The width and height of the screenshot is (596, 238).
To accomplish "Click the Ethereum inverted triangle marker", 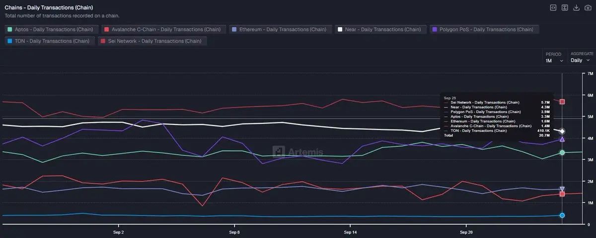I will coord(562,189).
